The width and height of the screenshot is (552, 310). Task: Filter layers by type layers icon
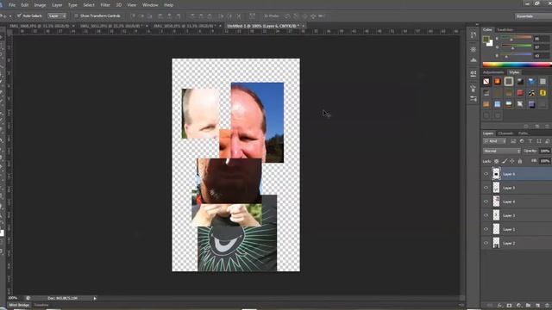click(530, 141)
